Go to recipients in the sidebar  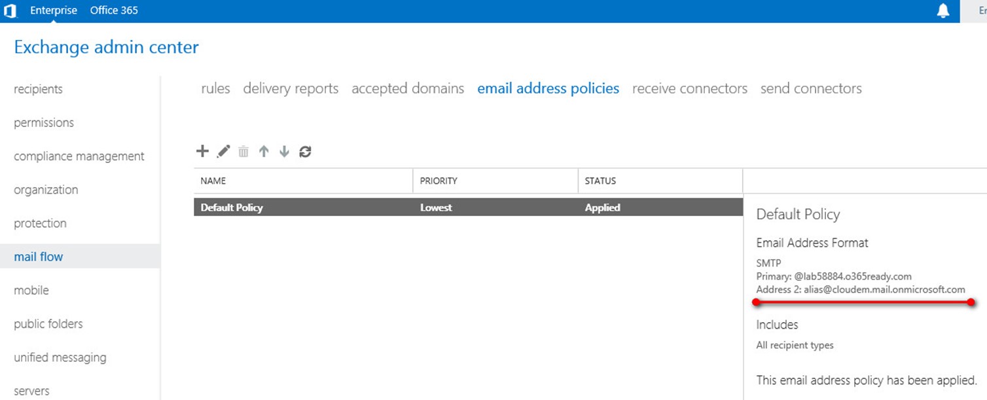pyautogui.click(x=39, y=89)
